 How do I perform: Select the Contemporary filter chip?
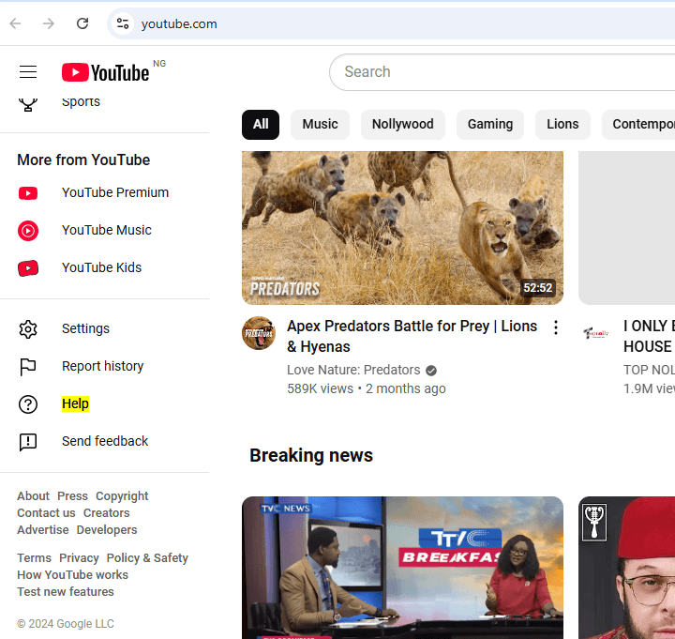tap(638, 125)
